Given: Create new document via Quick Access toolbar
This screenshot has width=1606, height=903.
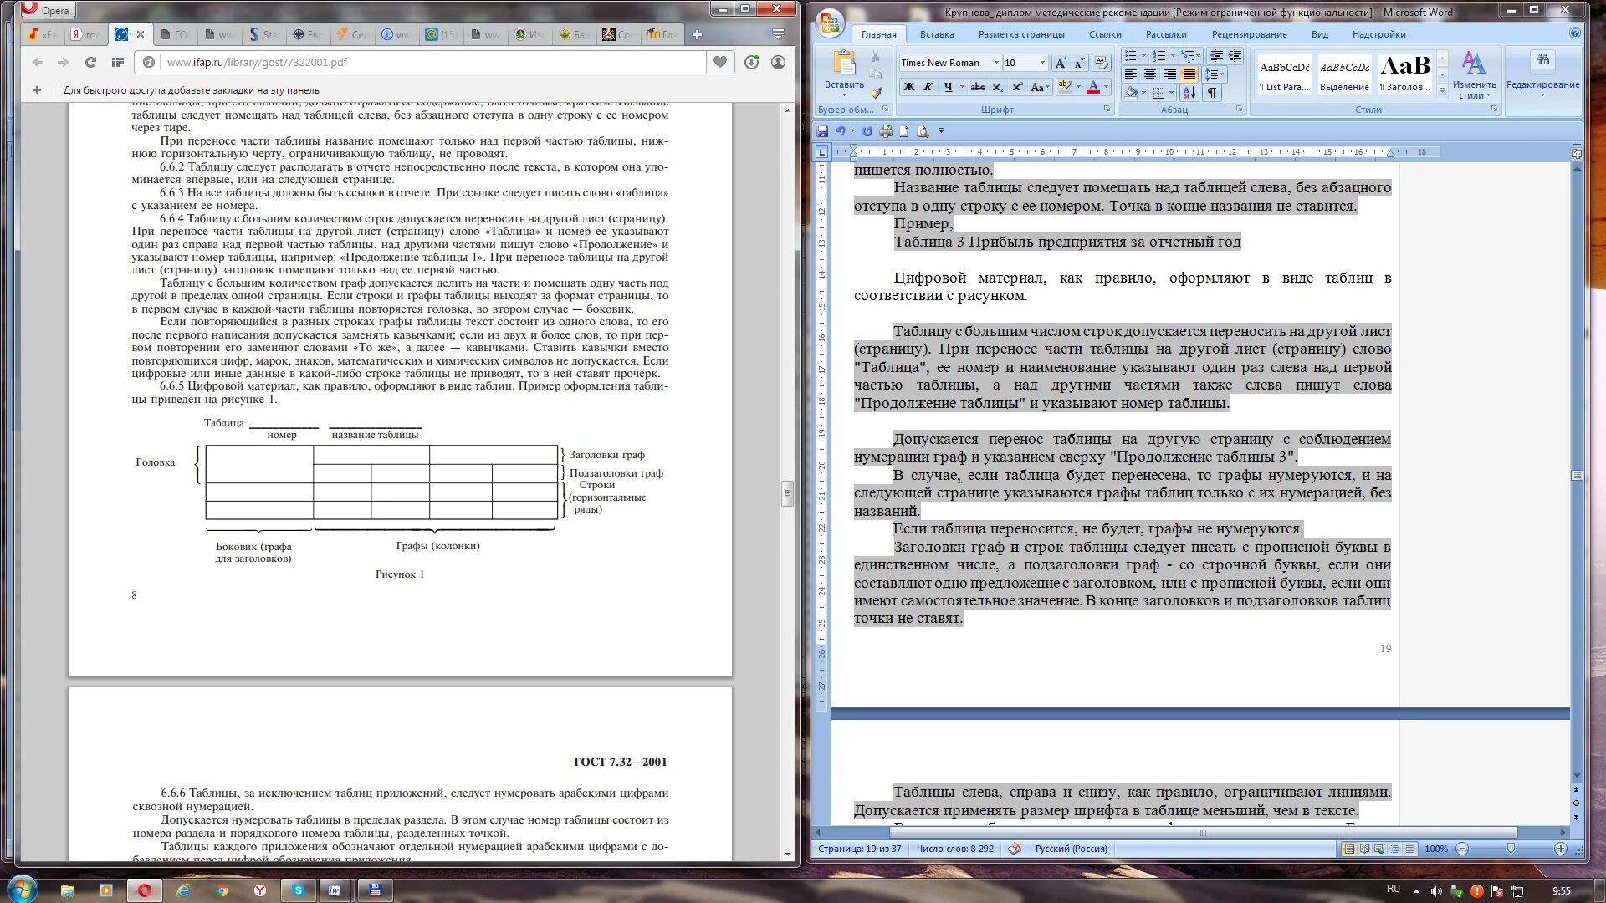Looking at the screenshot, I should coord(904,131).
